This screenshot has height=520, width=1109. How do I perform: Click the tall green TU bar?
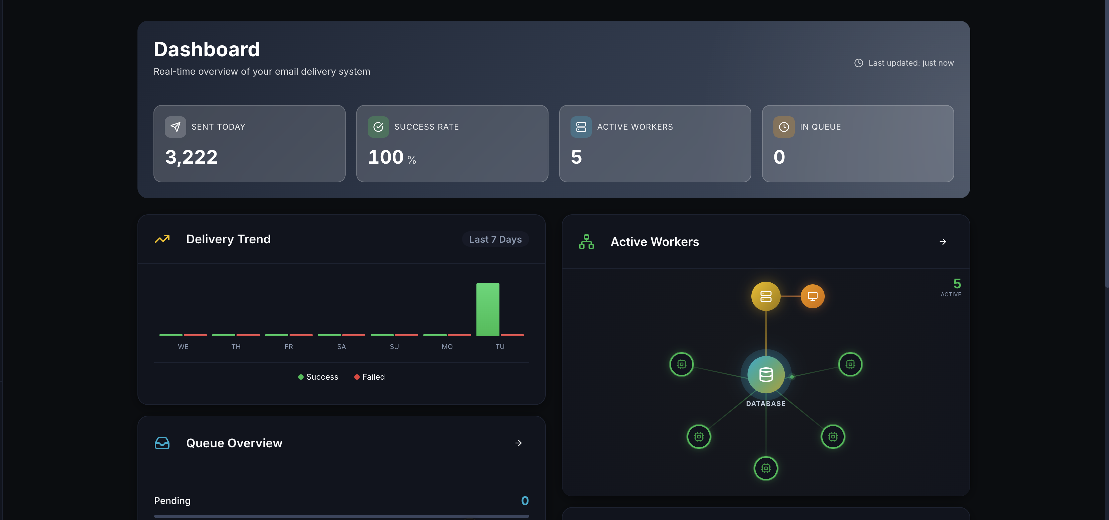(487, 309)
